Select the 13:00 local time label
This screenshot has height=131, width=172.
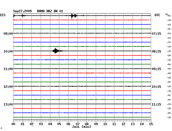8,104
